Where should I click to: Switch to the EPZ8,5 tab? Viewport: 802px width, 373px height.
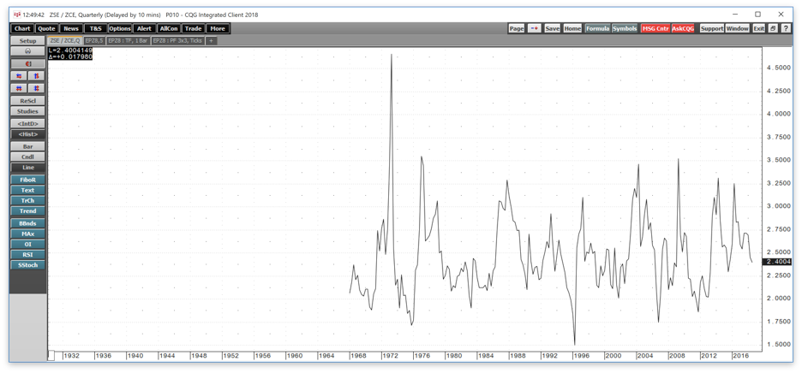93,40
